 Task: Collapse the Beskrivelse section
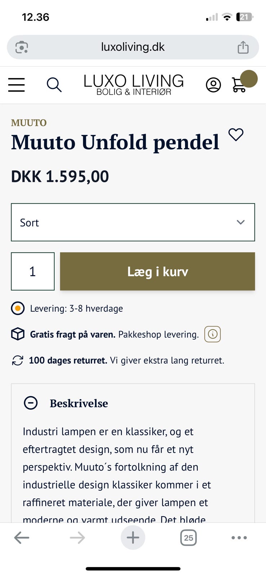click(x=31, y=403)
